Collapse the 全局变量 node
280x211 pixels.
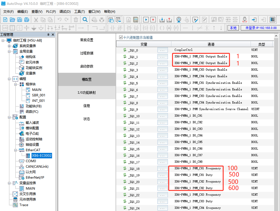point(9,52)
